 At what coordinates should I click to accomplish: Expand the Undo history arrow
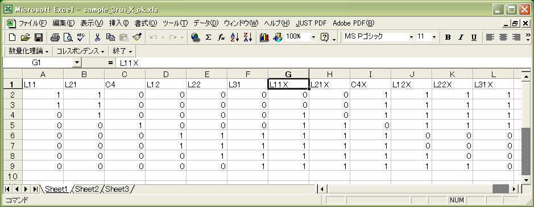163,37
